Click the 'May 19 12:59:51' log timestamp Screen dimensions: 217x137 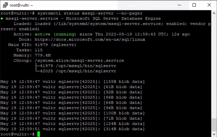[x=20, y=129]
